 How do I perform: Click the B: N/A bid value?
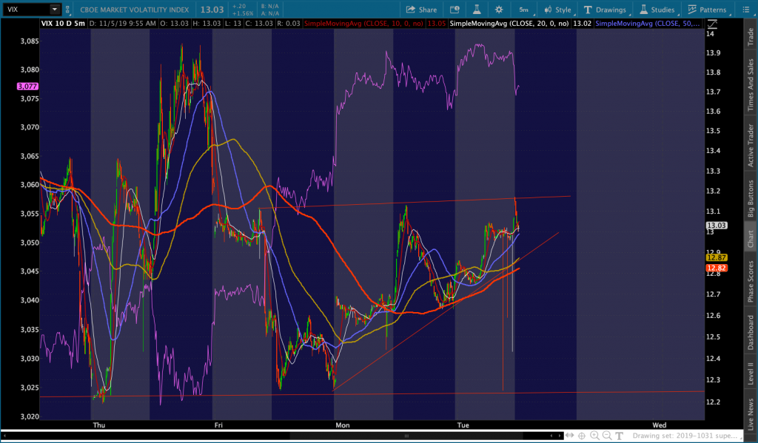269,6
